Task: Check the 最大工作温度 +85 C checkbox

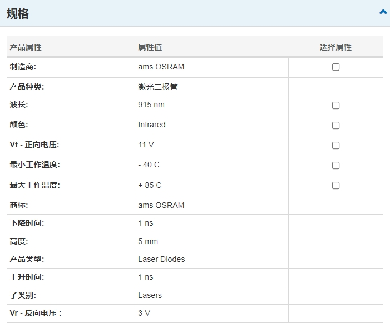Action: (x=335, y=185)
